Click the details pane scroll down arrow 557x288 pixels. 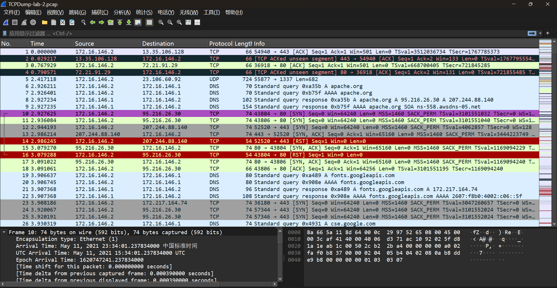click(x=280, y=279)
